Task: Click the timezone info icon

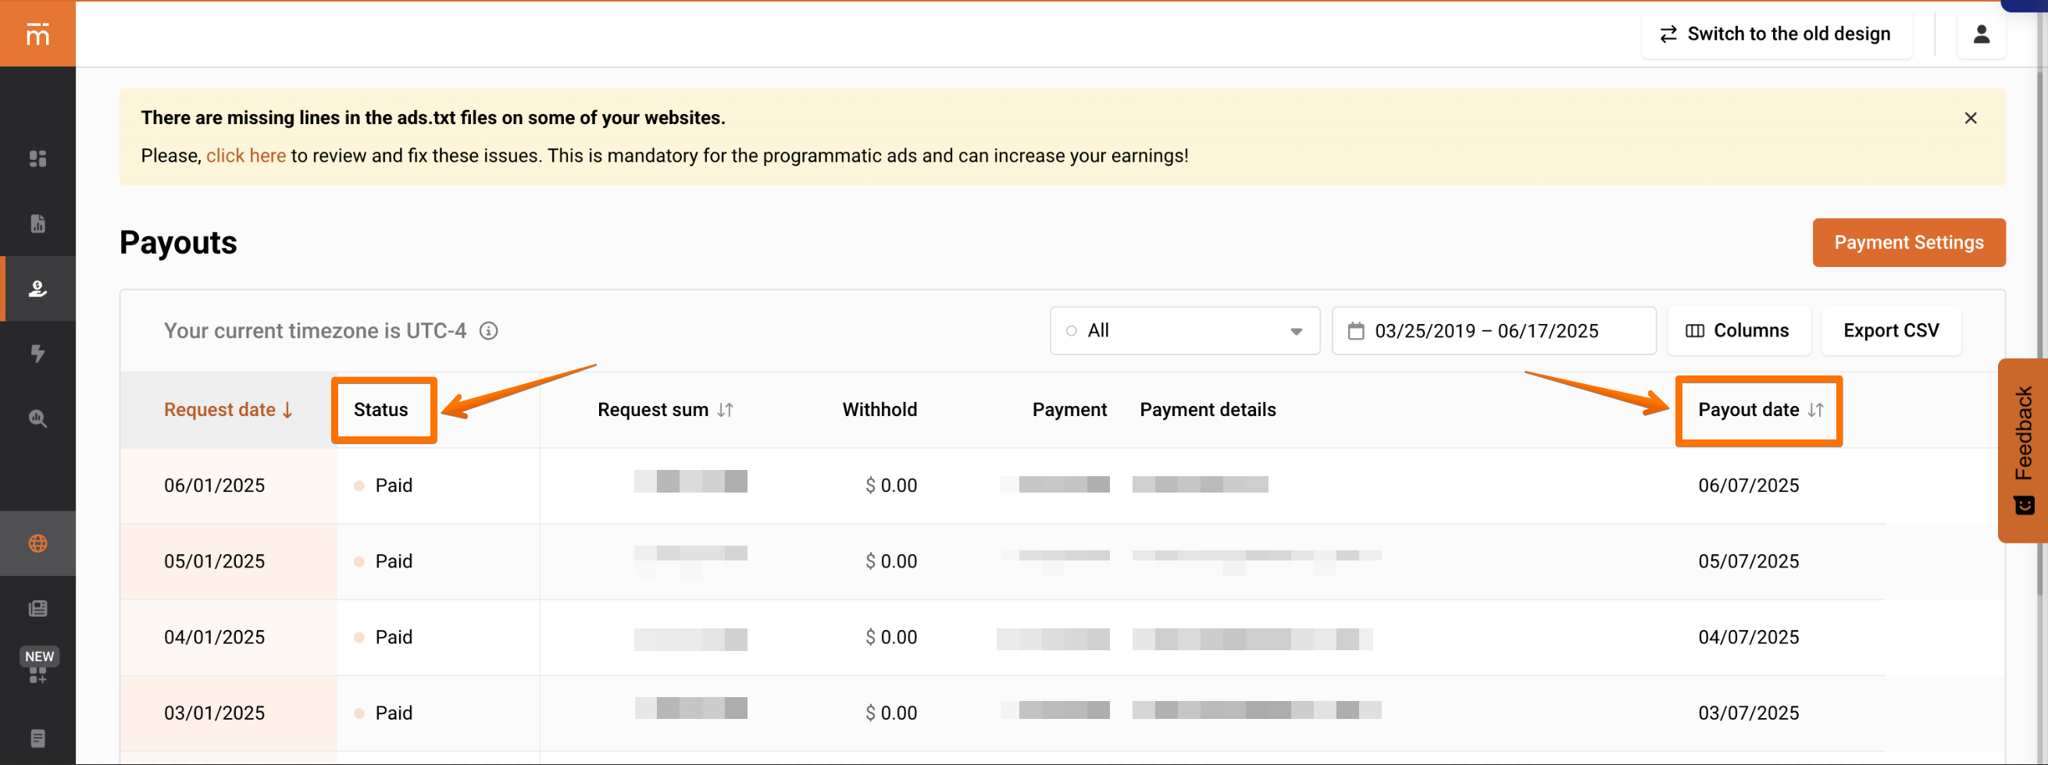Action: (488, 330)
